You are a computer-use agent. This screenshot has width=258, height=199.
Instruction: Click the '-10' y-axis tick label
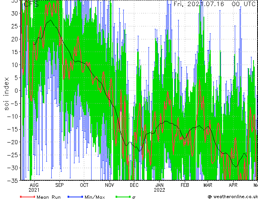13,117
